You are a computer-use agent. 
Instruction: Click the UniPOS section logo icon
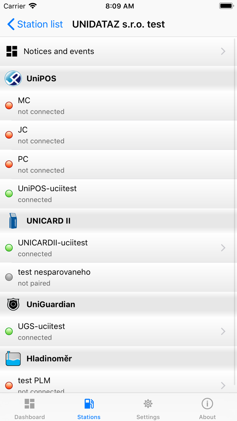[13, 78]
